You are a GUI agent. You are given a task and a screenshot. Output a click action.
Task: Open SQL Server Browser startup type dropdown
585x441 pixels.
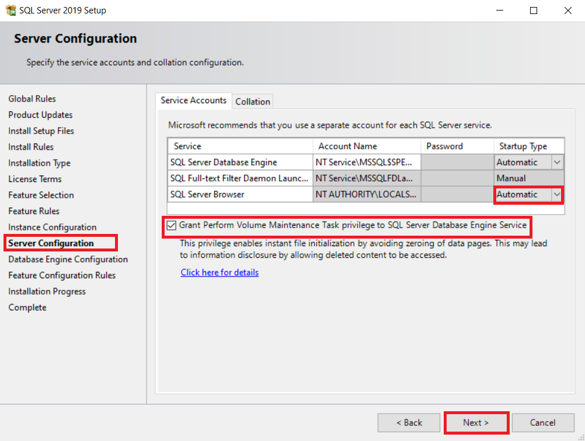coord(556,194)
